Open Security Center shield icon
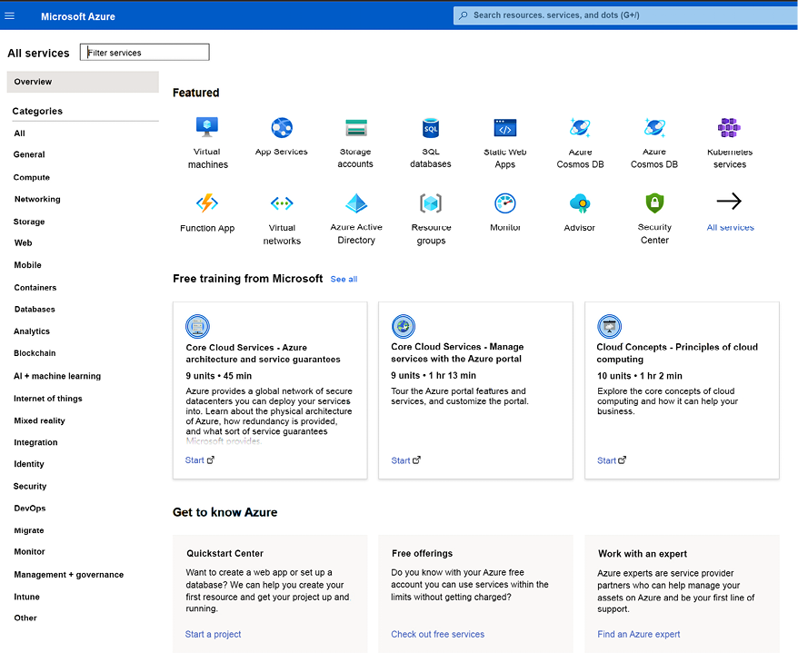 pyautogui.click(x=655, y=203)
